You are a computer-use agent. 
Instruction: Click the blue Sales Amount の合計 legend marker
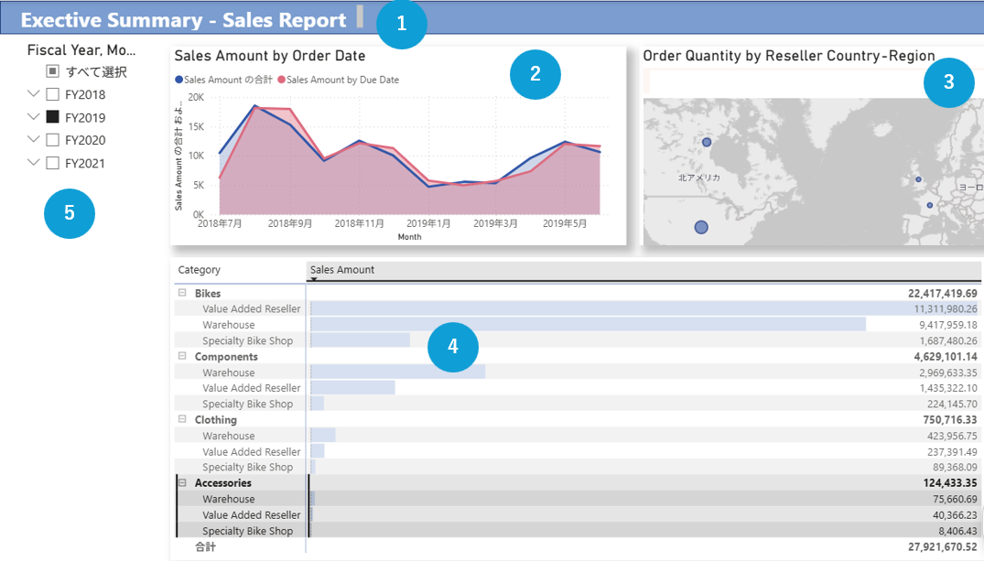click(178, 80)
